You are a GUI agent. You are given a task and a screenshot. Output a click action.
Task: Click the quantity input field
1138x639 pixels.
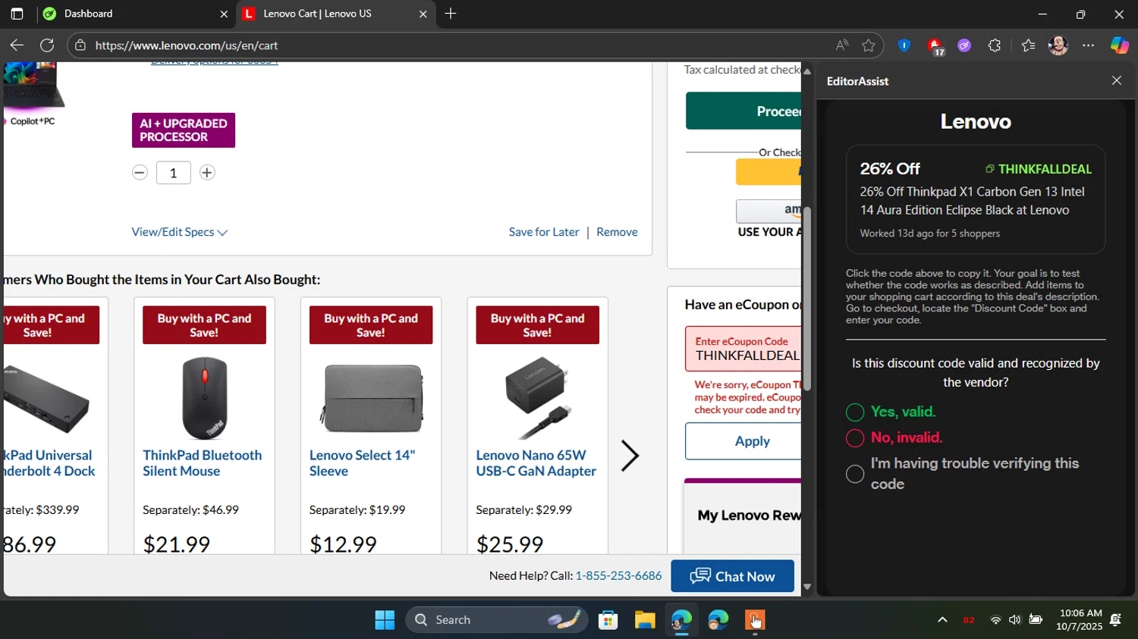173,173
